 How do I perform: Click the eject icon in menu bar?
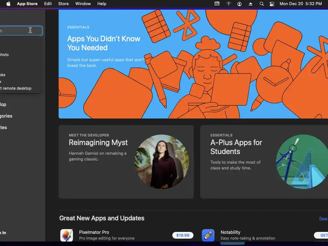click(x=250, y=4)
